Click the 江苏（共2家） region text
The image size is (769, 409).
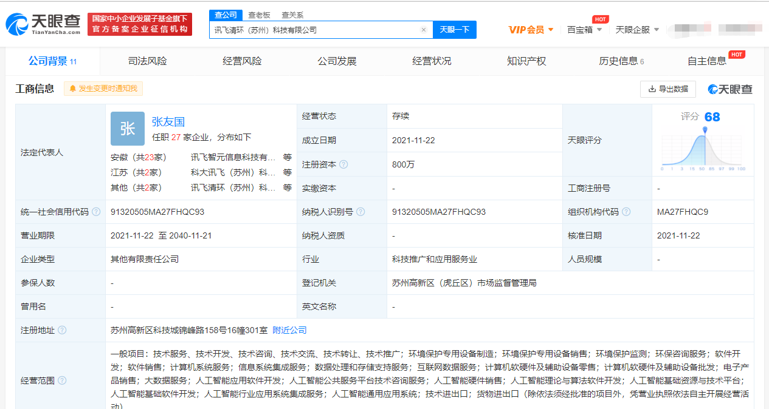tap(136, 172)
